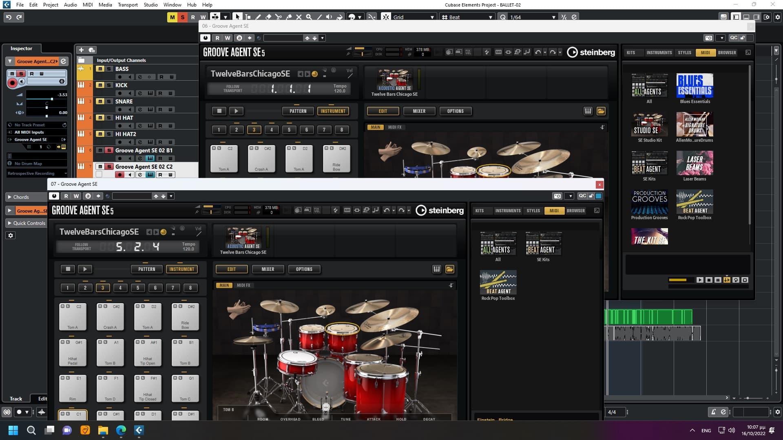Image resolution: width=783 pixels, height=440 pixels.
Task: Open Microsoft Edge from the taskbar
Action: (121, 430)
